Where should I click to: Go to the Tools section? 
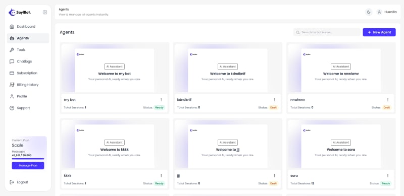point(28,50)
